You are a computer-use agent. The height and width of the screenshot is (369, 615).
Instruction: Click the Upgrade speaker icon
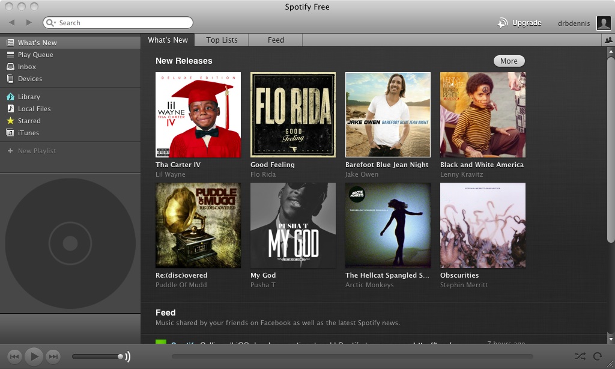click(503, 23)
